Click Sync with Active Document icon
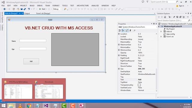This screenshot has height=108, width=192. [174, 17]
